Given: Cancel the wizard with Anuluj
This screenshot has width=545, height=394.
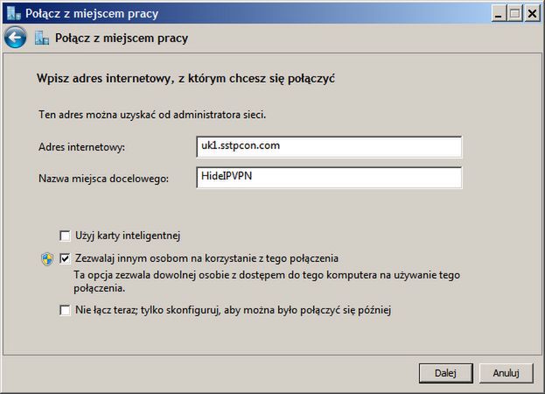Looking at the screenshot, I should pyautogui.click(x=506, y=373).
